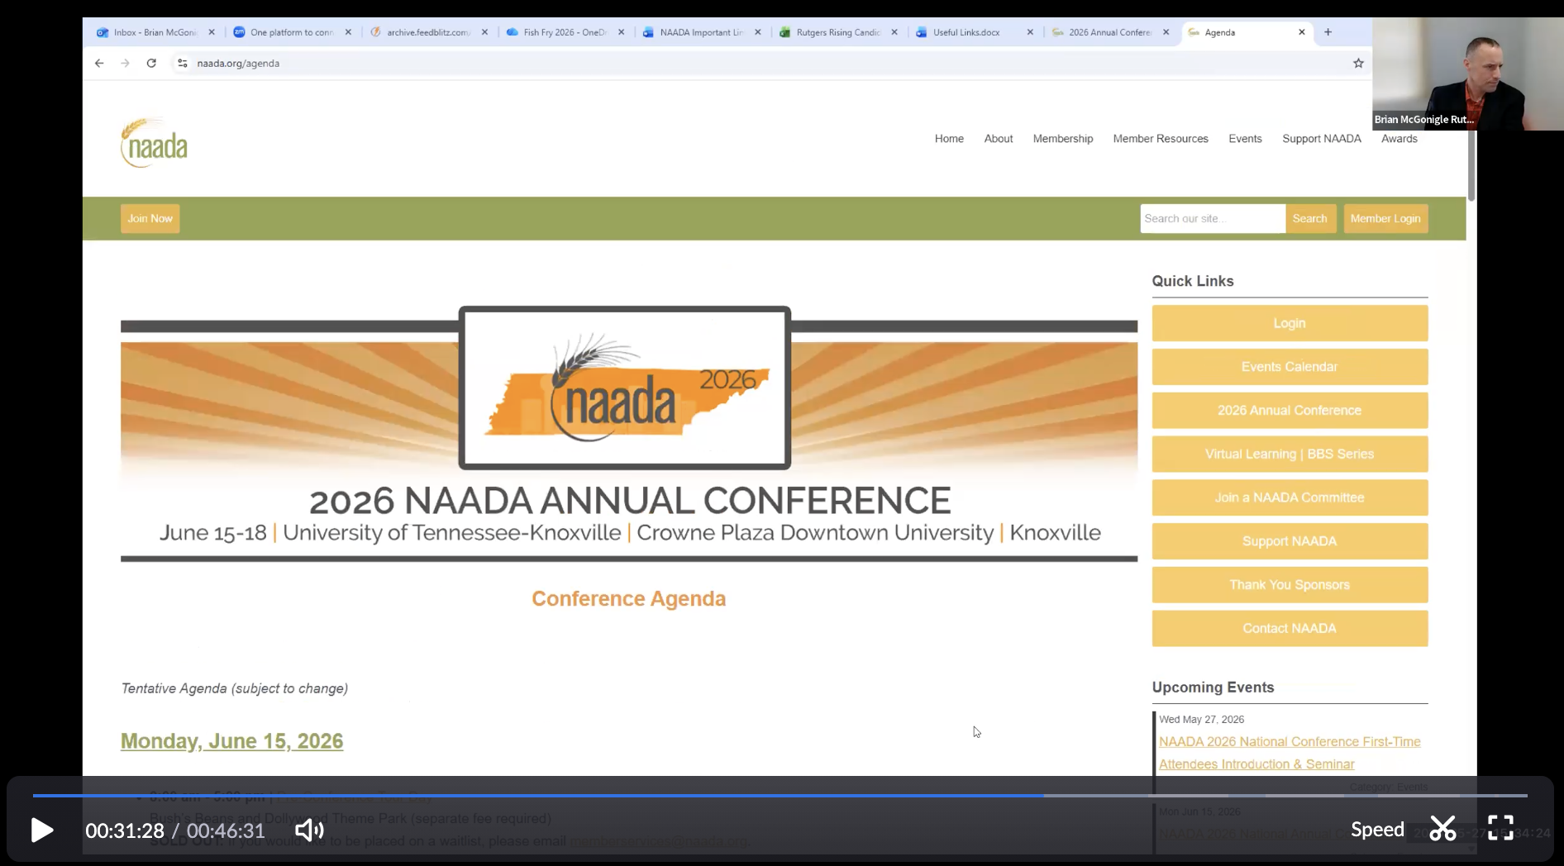The height and width of the screenshot is (866, 1564).
Task: Click the naada logo
Action: (154, 143)
